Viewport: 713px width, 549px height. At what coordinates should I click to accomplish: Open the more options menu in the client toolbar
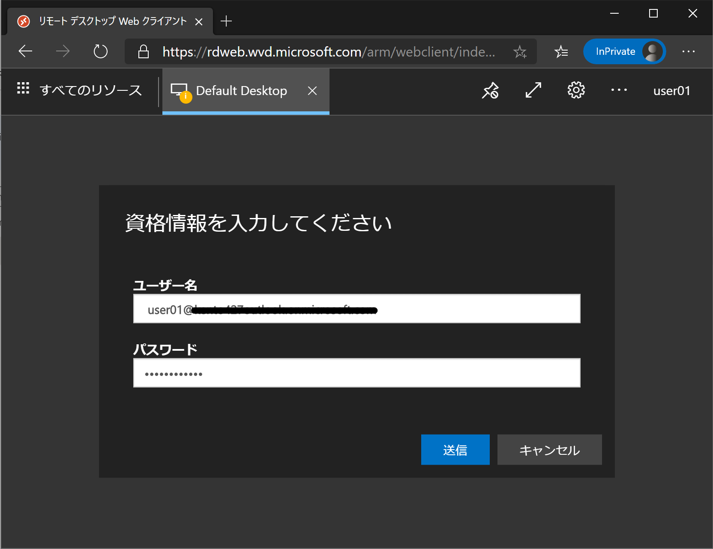(x=619, y=90)
